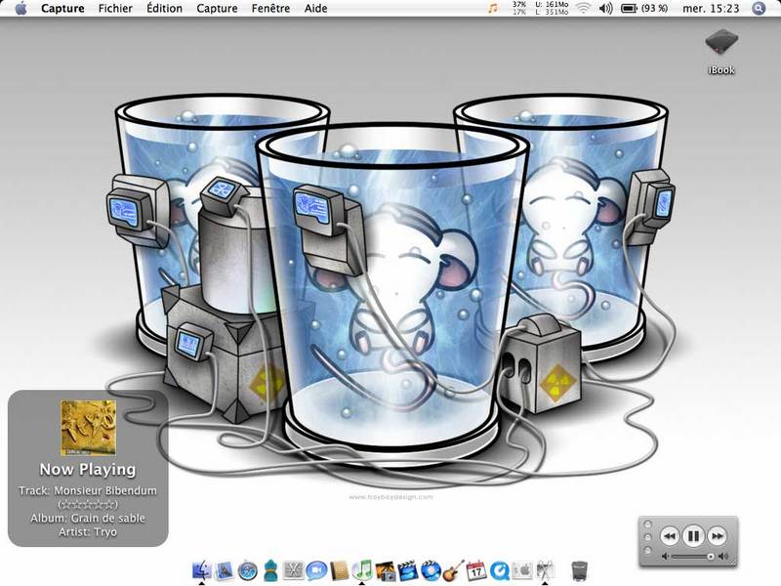Close the iTunes mini player window

[x=647, y=524]
